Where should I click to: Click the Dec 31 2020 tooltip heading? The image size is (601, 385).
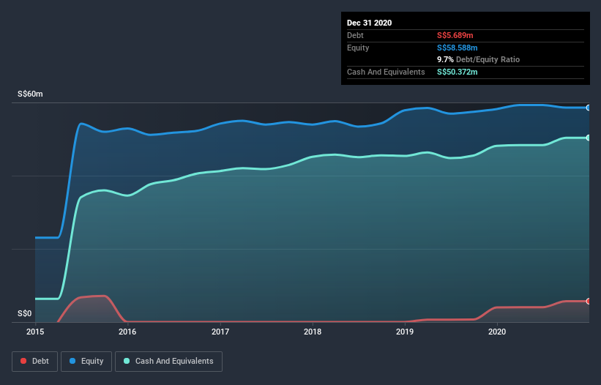[369, 23]
